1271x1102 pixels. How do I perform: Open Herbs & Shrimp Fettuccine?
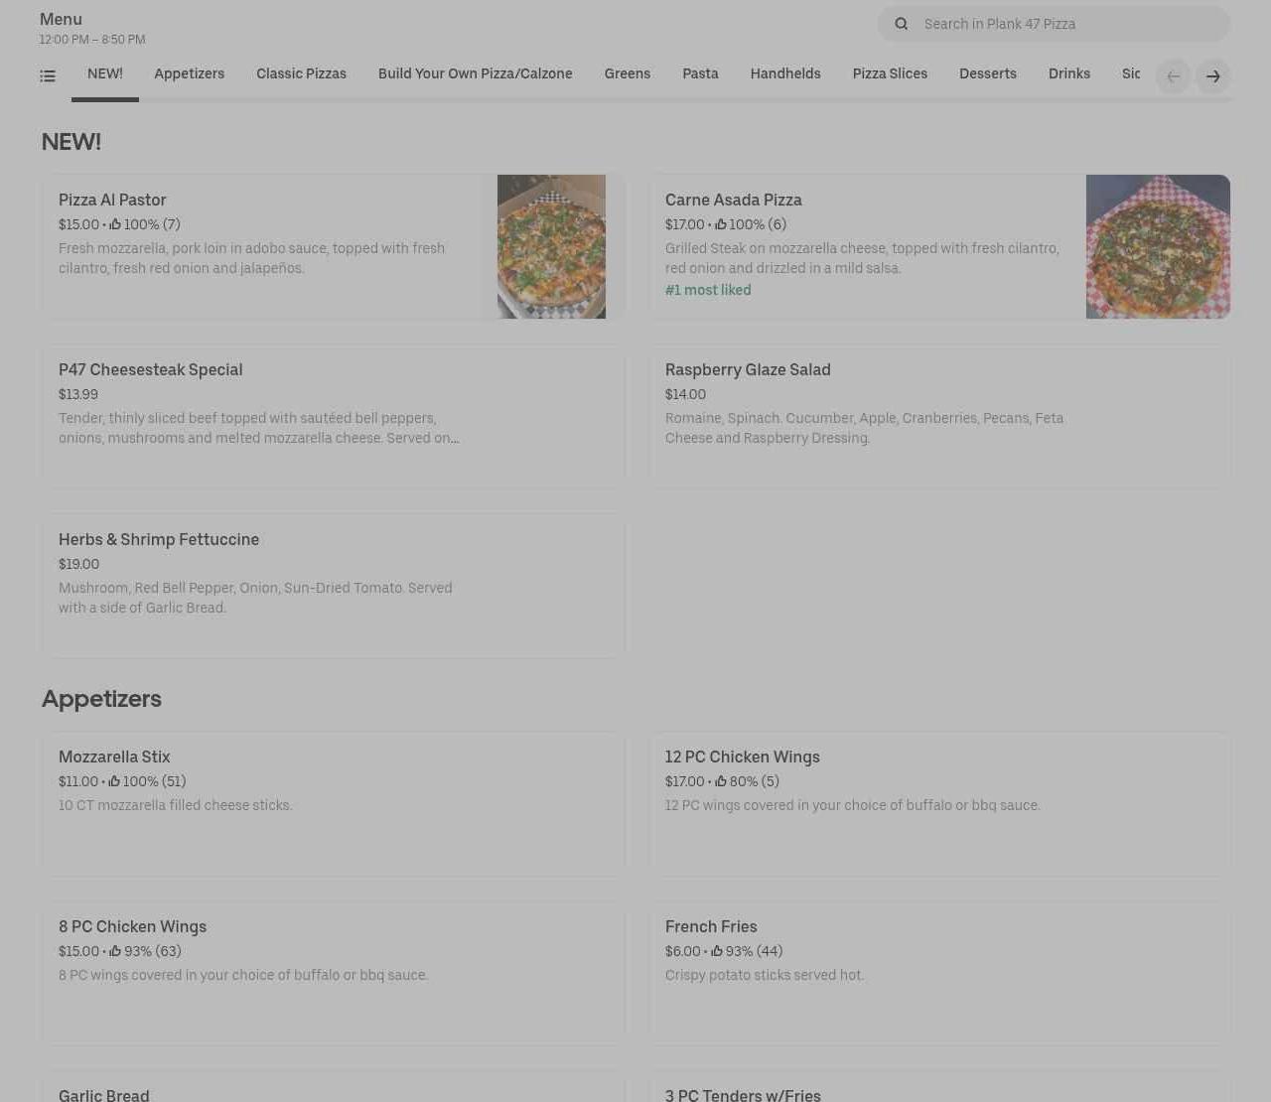[x=333, y=586]
